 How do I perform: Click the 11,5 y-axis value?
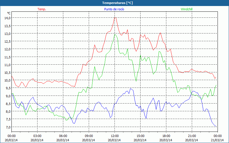point(8,57)
